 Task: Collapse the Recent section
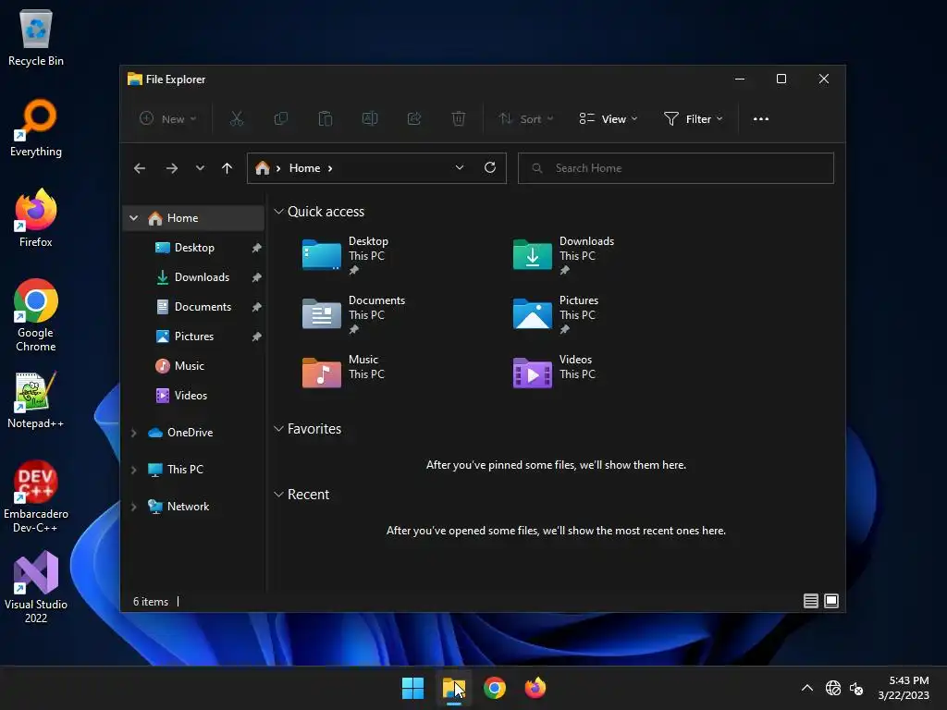coord(278,495)
